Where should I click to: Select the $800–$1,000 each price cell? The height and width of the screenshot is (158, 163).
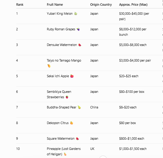click(x=132, y=139)
